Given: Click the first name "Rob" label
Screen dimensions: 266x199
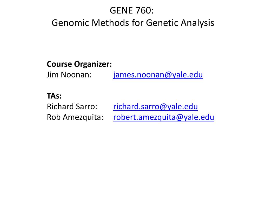Looking at the screenshot, I should (54, 117).
